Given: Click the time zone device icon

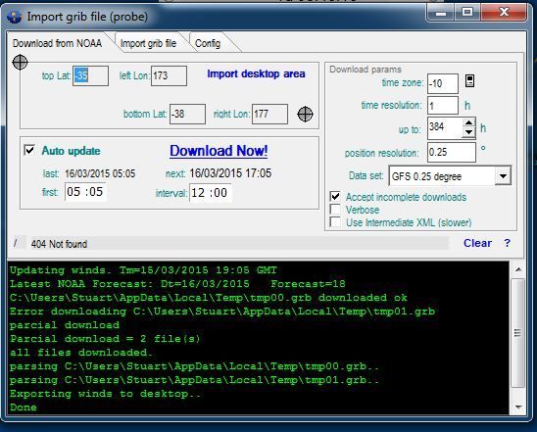Looking at the screenshot, I should click(x=469, y=81).
